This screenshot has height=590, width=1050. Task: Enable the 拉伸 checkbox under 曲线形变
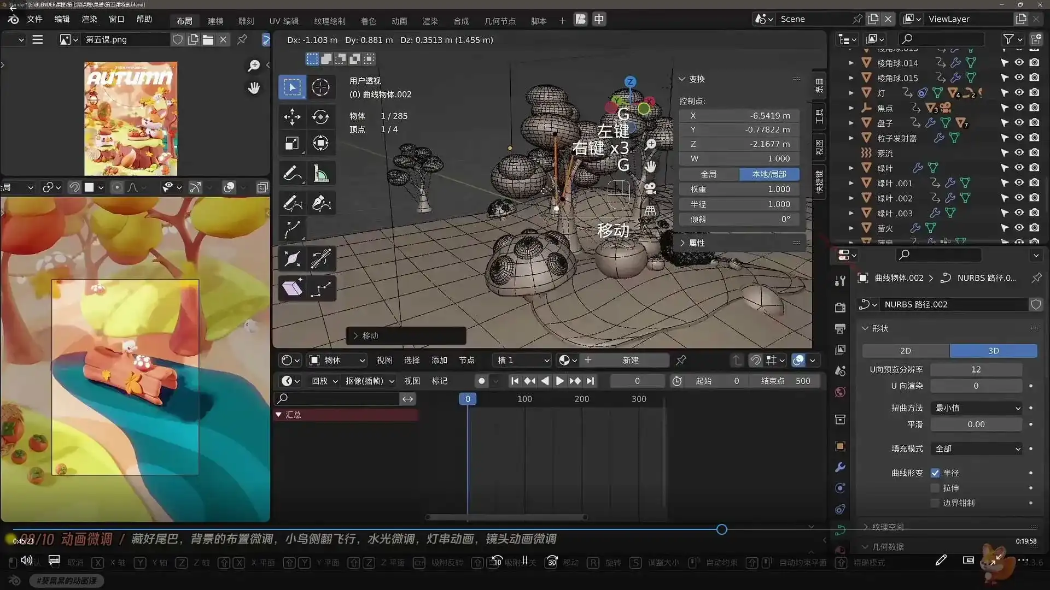pyautogui.click(x=936, y=488)
